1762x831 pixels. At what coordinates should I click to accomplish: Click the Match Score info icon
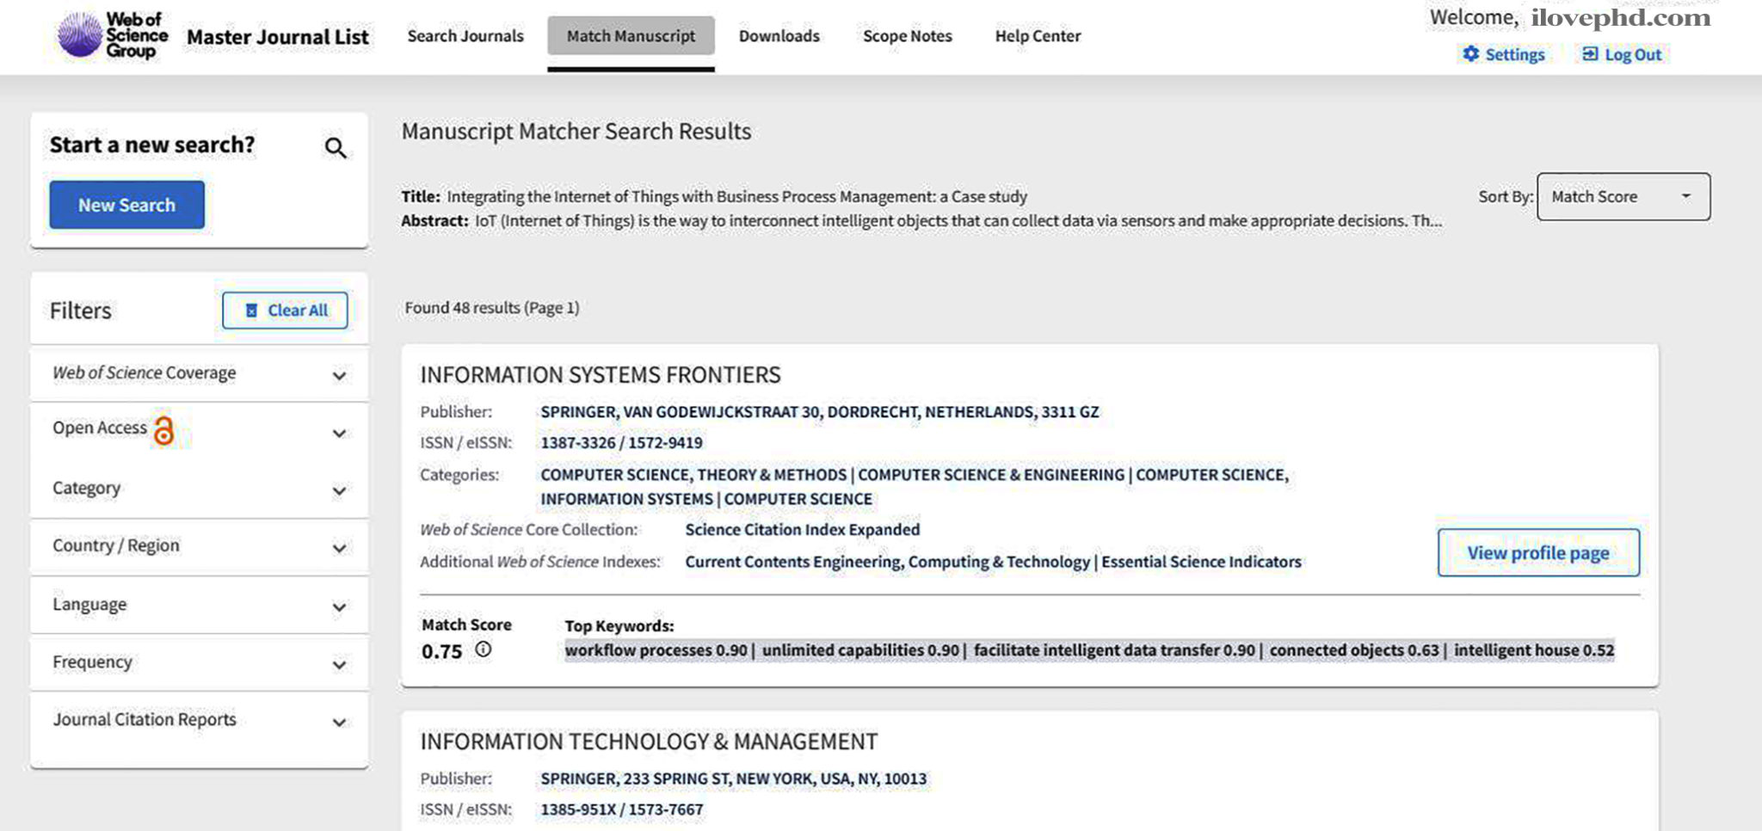484,649
